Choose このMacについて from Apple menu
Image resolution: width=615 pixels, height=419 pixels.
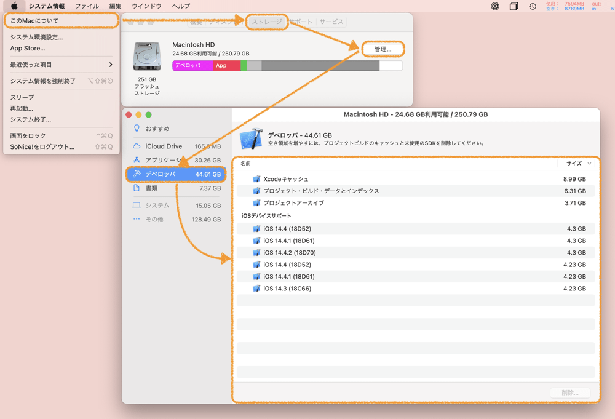(61, 21)
